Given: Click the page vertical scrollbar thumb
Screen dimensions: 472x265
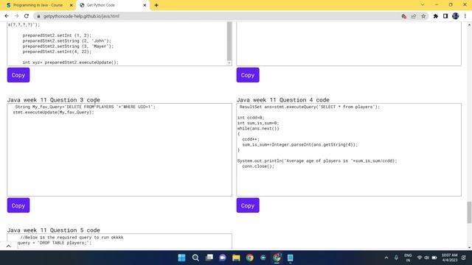Looking at the screenshot, I should (469, 213).
